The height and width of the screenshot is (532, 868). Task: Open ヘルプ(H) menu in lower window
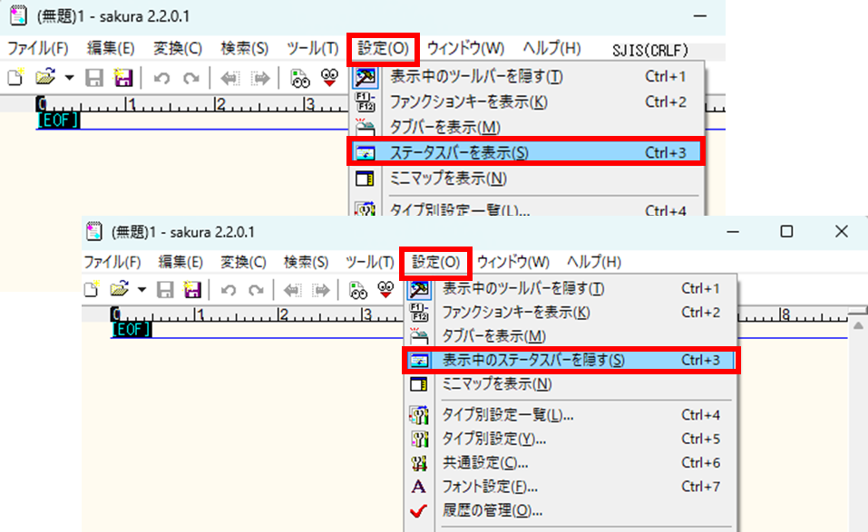pyautogui.click(x=594, y=262)
